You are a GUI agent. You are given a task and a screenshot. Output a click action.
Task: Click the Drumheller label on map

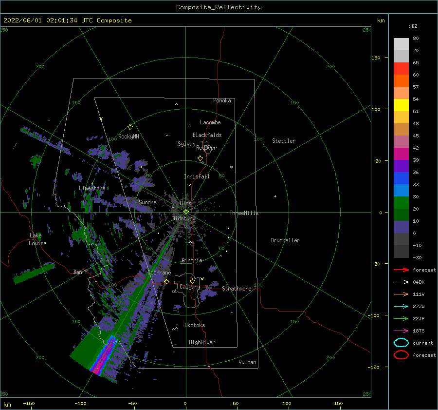285,240
